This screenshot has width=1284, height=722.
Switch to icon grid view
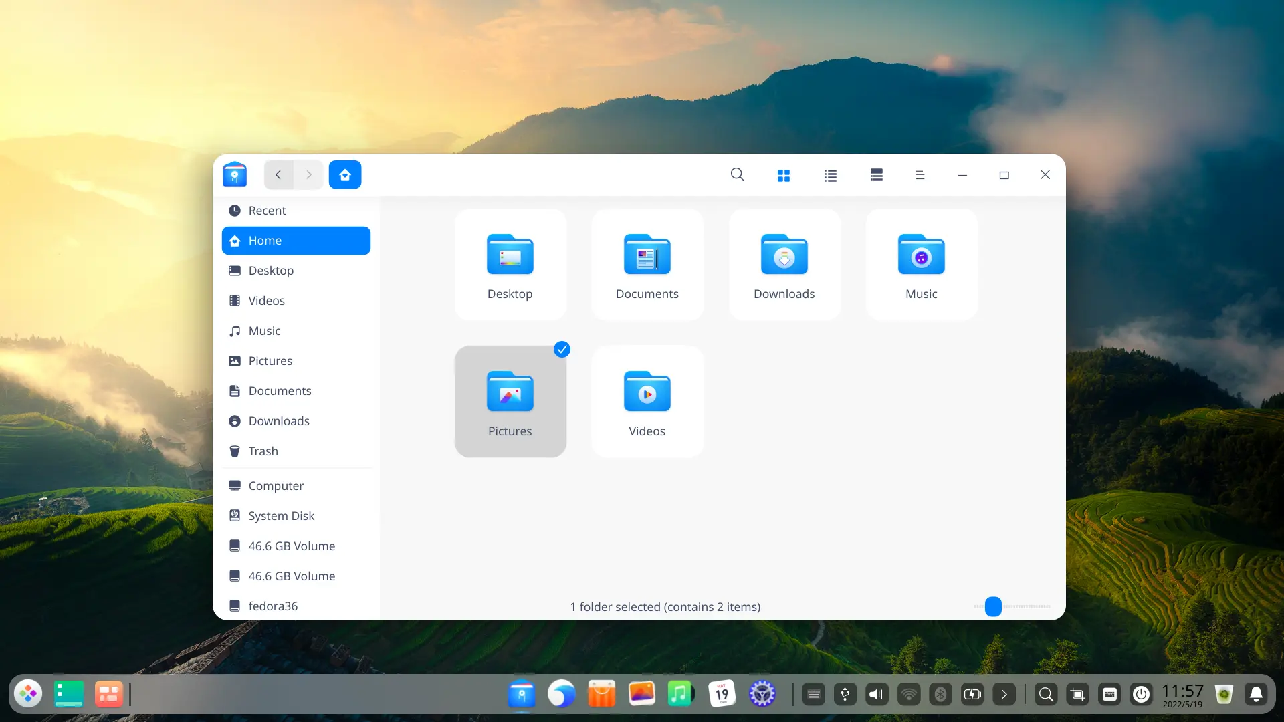[x=784, y=175]
